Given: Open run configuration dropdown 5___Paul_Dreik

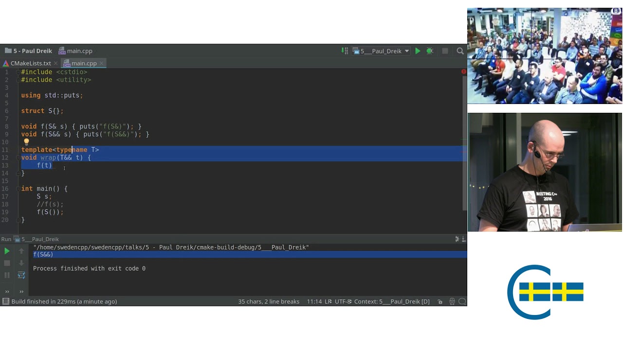Looking at the screenshot, I should [x=381, y=51].
